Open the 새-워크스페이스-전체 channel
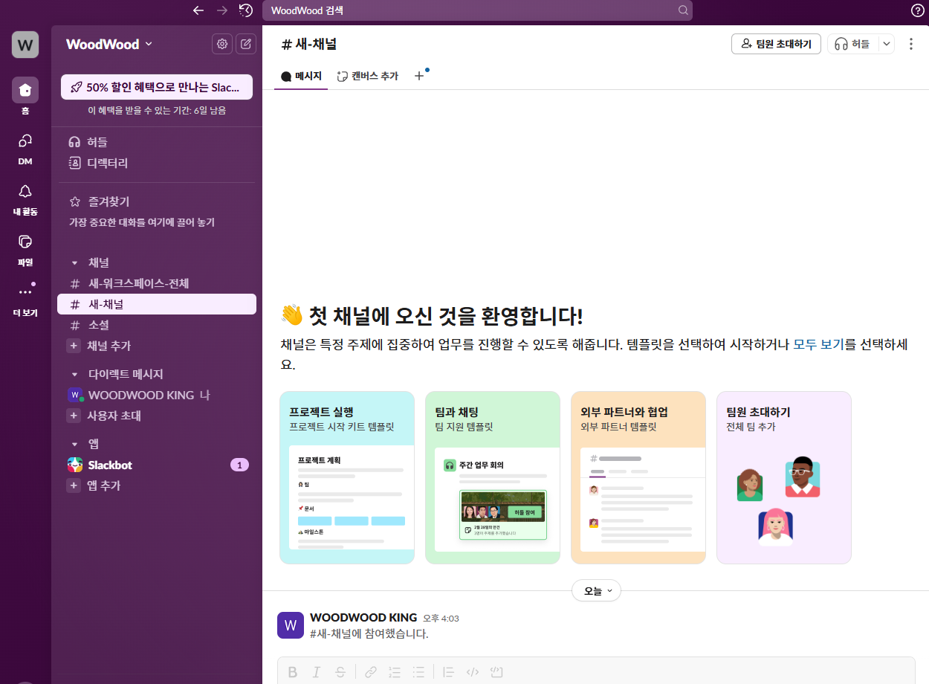The image size is (929, 684). tap(157, 283)
